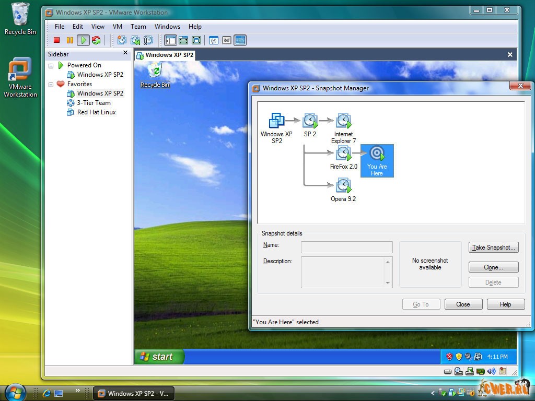535x401 pixels.
Task: Open the Team menu
Action: click(138, 27)
